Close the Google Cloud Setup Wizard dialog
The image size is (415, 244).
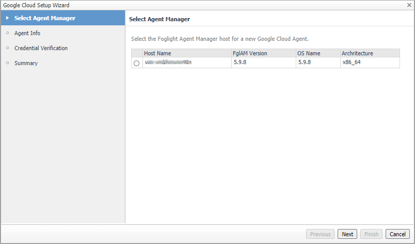409,5
